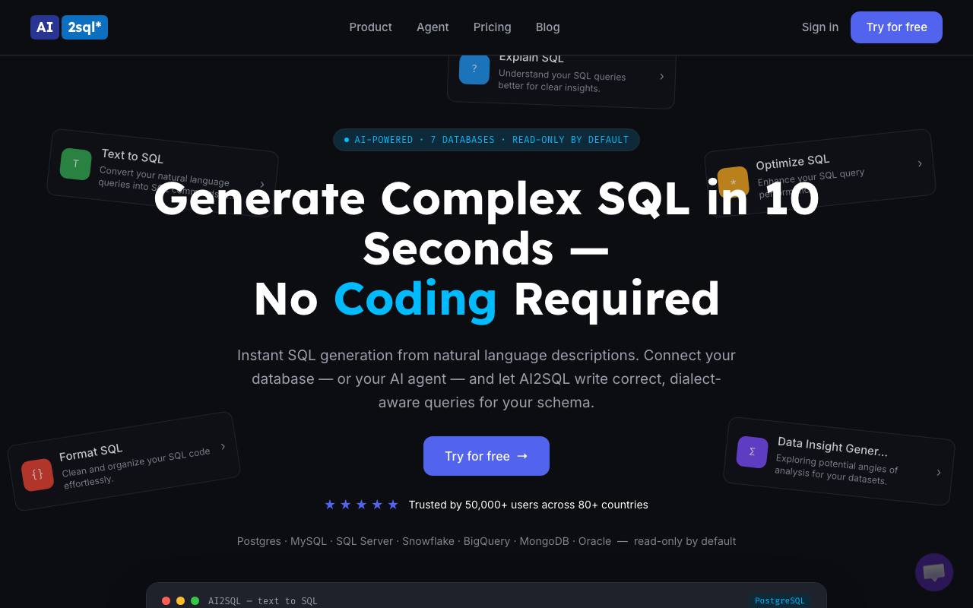
Task: Click 'Trusted by 50,000+ users across 80+ countries'
Action: point(528,505)
